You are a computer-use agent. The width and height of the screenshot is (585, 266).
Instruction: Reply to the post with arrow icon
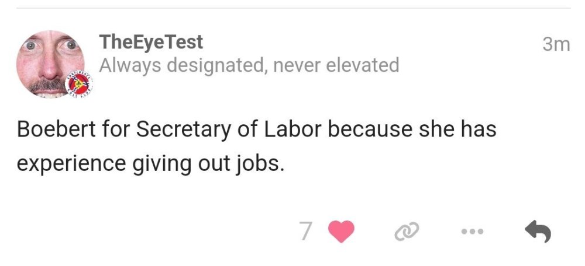(x=538, y=232)
